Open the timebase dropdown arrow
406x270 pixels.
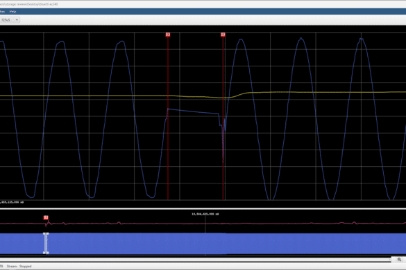click(17, 20)
